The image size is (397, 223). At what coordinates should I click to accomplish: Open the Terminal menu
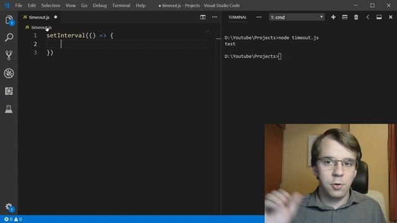coord(122,6)
